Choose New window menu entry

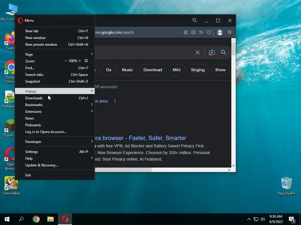(x=55, y=38)
